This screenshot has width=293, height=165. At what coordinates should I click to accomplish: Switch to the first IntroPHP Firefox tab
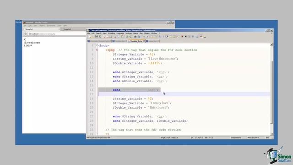tap(42, 29)
